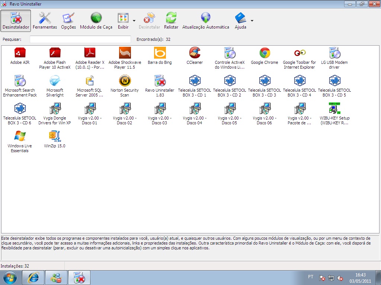This screenshot has height=285, width=381.
Task: Select Vygis v2.00 - Disco 04
Action: 195,114
